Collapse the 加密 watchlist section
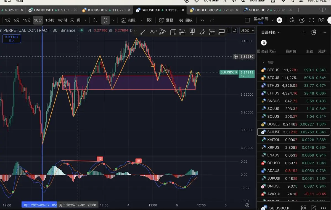Image resolution: width=331 pixels, height=210 pixels. tap(263, 62)
